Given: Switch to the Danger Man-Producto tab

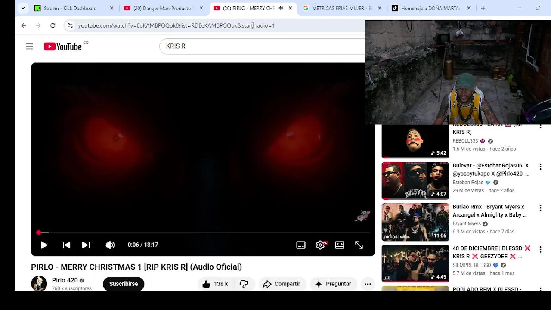Looking at the screenshot, I should (164, 8).
